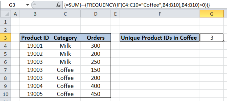Select cell G3 containing 3
This screenshot has height=101, width=227.
coord(212,38)
